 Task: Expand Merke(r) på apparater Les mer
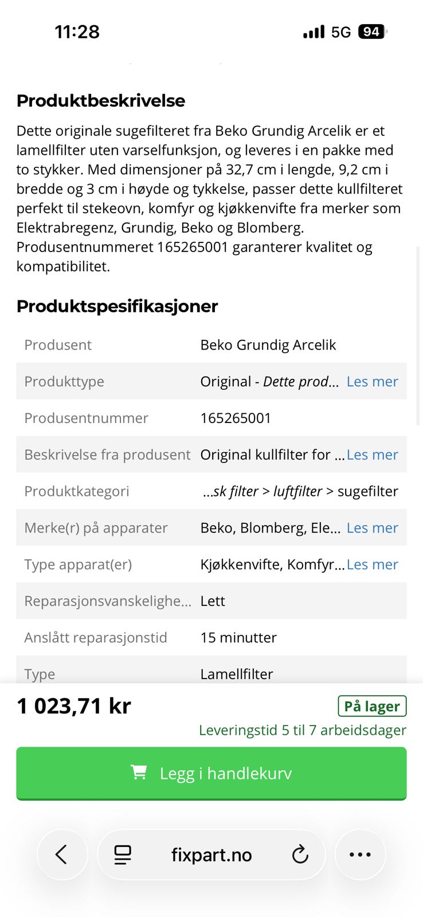click(372, 528)
